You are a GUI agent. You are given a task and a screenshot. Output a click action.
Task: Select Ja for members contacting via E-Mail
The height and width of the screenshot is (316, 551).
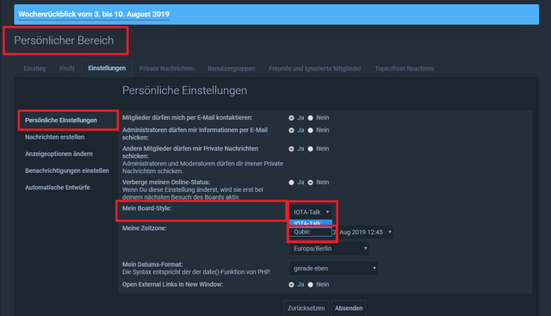coord(291,118)
